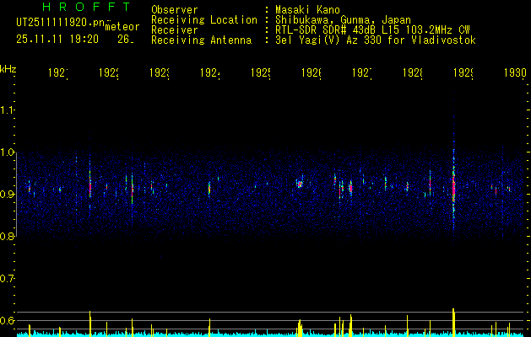This screenshot has height=337, width=531.
Task: Click the 1922 time axis marker
Action: [109, 72]
